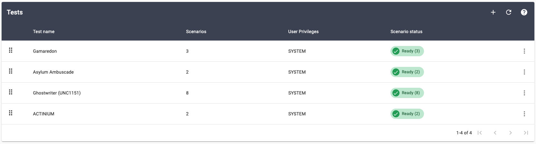
Task: Open the three-dot menu for Gamaredon
Action: 524,51
